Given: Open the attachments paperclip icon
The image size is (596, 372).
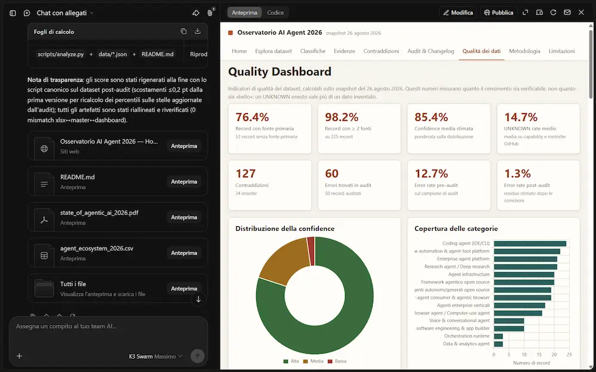Looking at the screenshot, I should pos(210,13).
